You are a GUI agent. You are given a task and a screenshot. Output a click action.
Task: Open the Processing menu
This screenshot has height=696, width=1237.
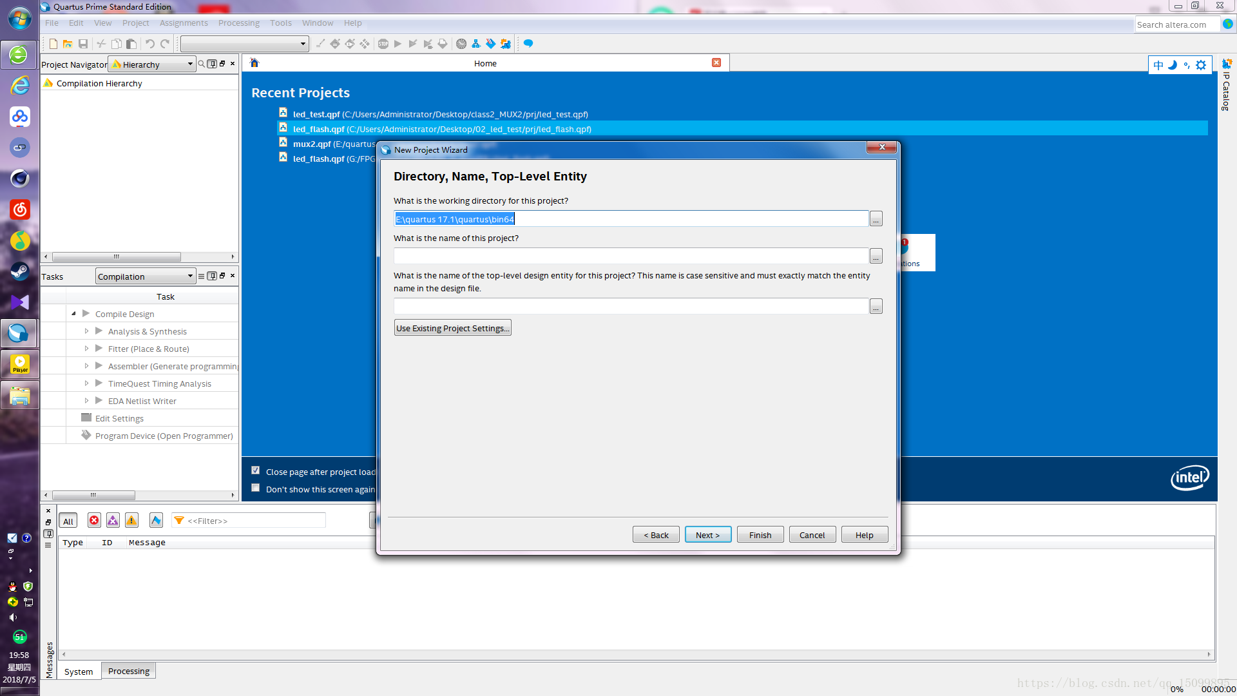point(239,23)
